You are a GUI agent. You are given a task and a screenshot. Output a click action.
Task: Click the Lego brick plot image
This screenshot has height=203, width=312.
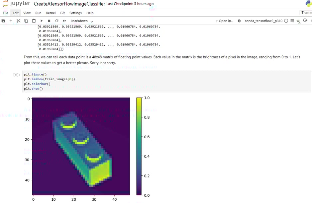(81, 146)
